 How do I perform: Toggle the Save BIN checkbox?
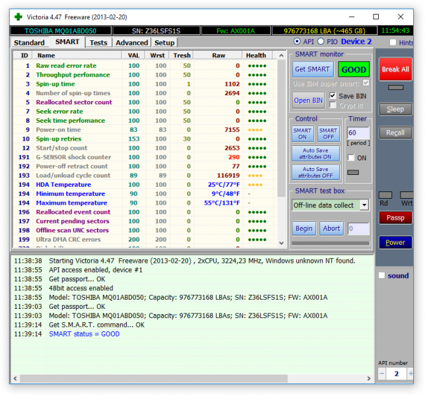click(333, 96)
